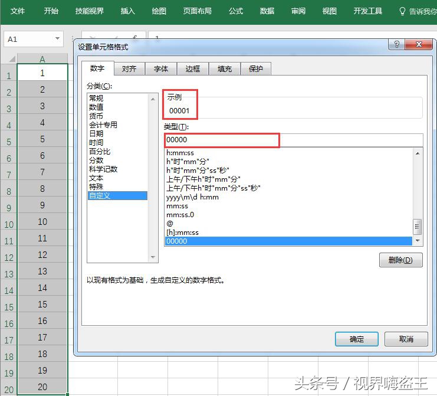Select 科学记数 in the category list
This screenshot has width=437, height=396.
click(117, 169)
